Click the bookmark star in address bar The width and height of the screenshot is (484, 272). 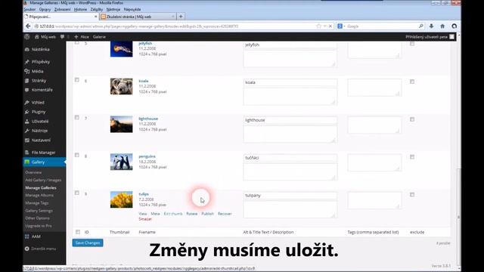point(319,26)
